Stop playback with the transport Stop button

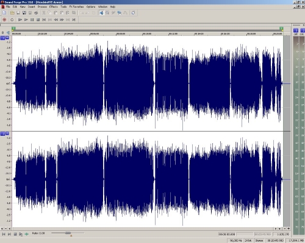(x=38, y=19)
